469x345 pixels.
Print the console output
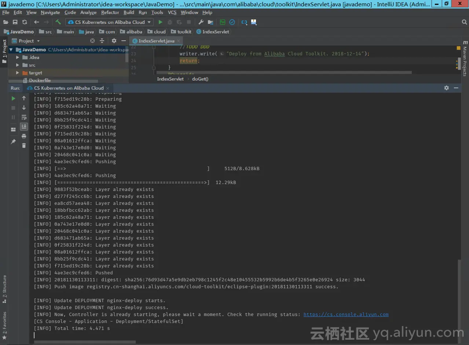(x=24, y=136)
